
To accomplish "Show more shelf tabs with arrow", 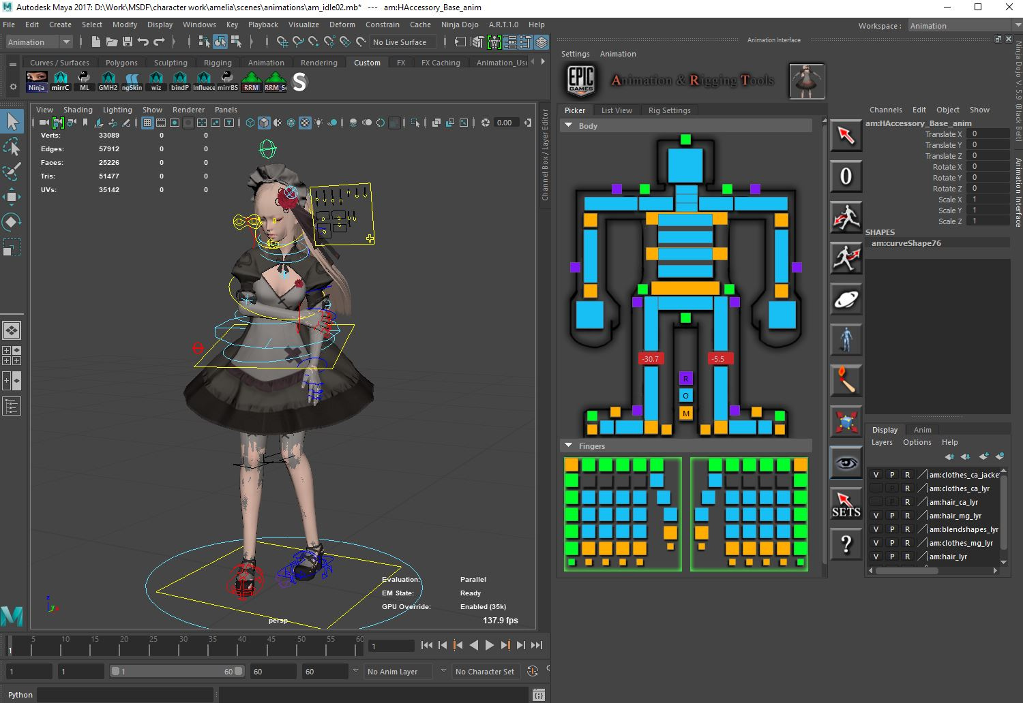I will coord(543,61).
